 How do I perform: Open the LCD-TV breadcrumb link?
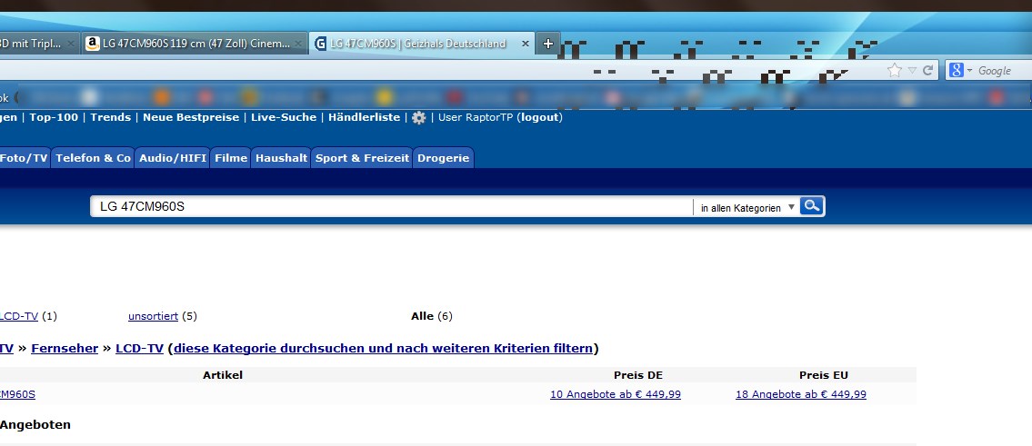[x=139, y=349]
